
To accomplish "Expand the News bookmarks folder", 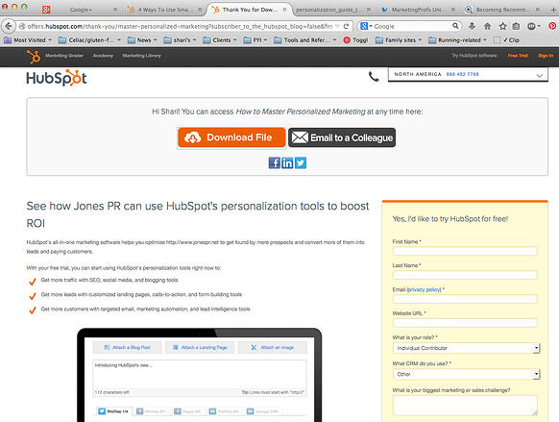I will 142,40.
